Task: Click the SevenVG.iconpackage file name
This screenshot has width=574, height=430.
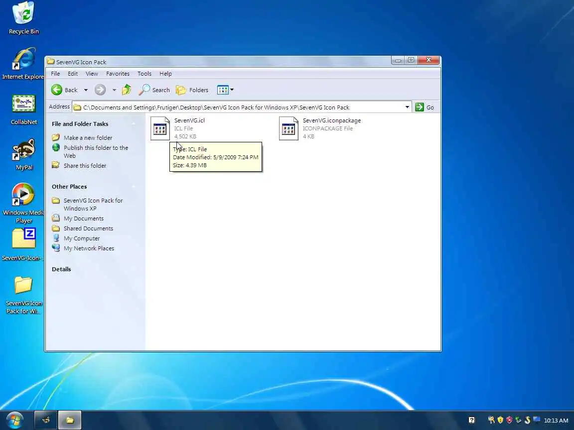Action: point(332,120)
